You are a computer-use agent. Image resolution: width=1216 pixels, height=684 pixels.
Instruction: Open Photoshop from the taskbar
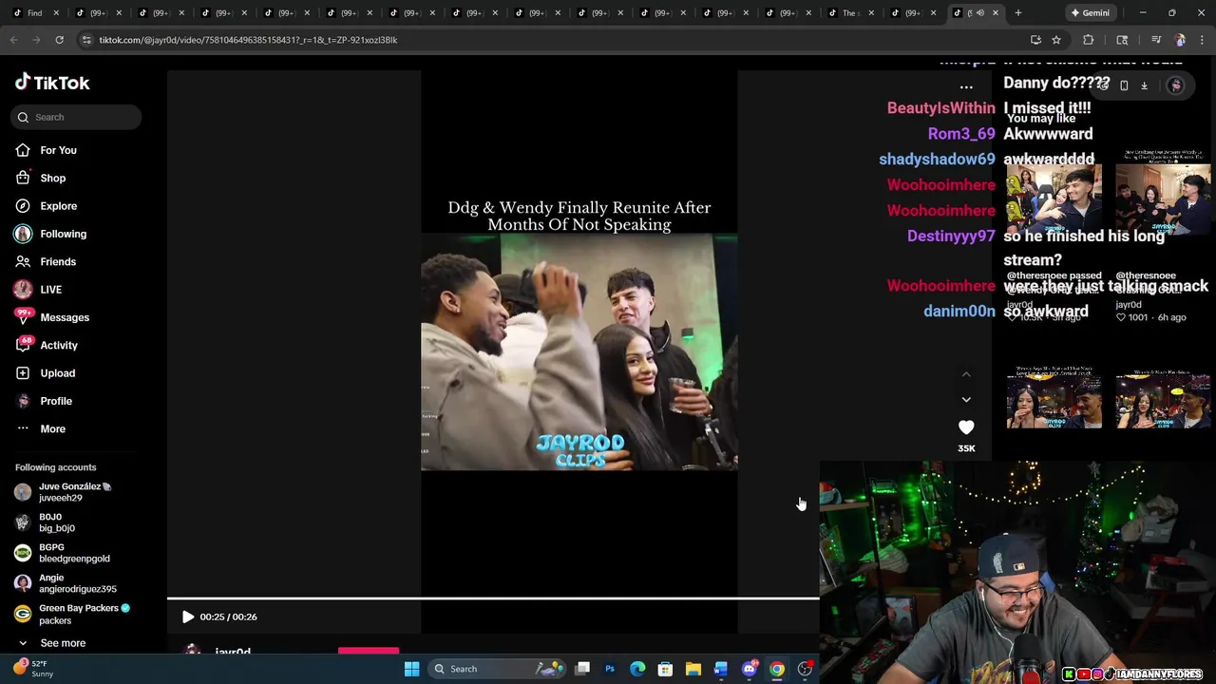tap(610, 669)
